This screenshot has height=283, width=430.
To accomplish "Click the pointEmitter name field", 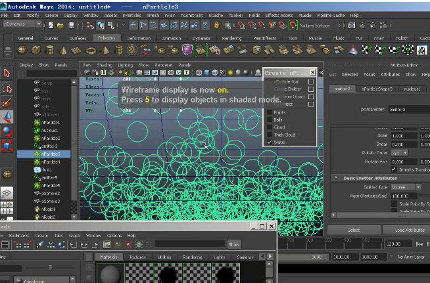I will tap(409, 109).
